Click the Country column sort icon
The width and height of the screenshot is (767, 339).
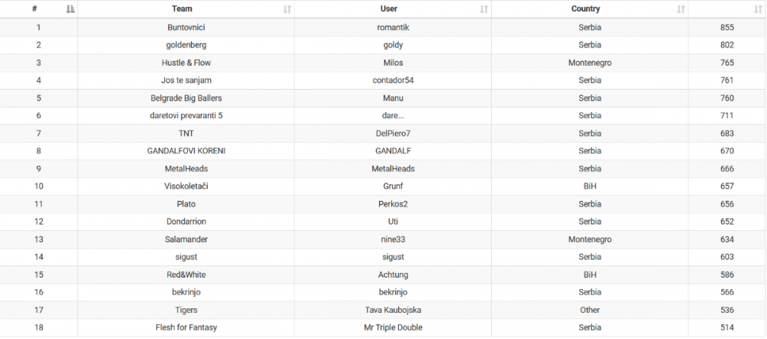pos(681,9)
